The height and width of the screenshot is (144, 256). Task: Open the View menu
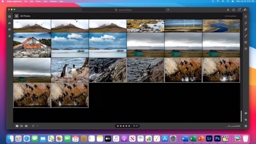click(45, 1)
